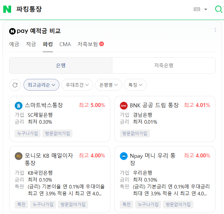This screenshot has width=224, height=214.
Task: Click 최저 0.01% rate text
Action: [x=145, y=122]
